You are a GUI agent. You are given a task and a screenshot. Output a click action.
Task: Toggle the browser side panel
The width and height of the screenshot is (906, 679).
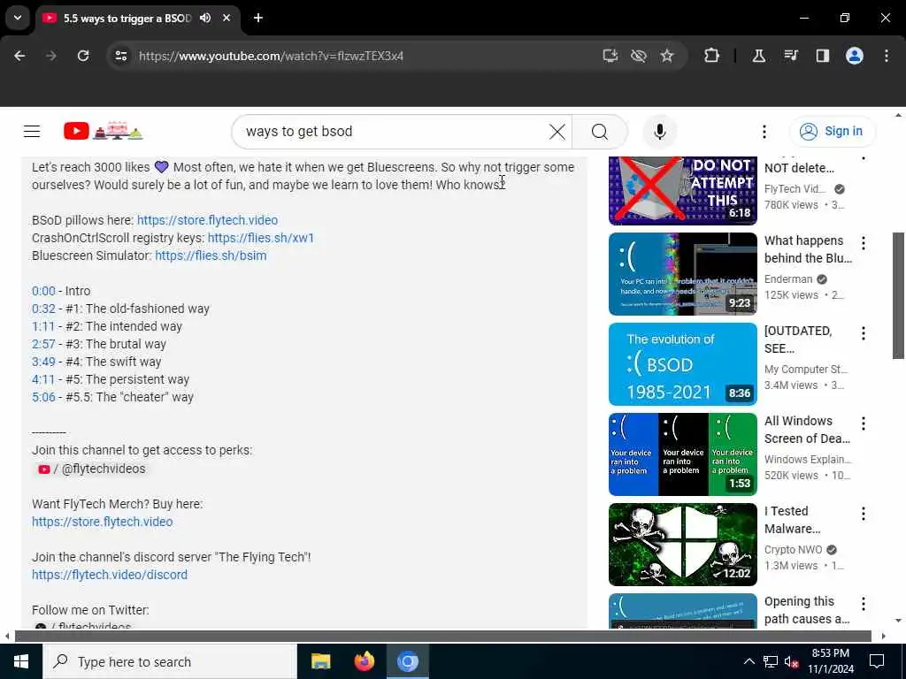(823, 56)
